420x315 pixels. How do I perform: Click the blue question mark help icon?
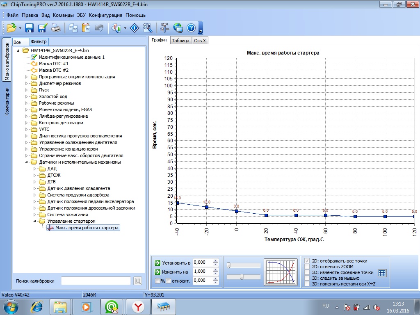pyautogui.click(x=191, y=28)
